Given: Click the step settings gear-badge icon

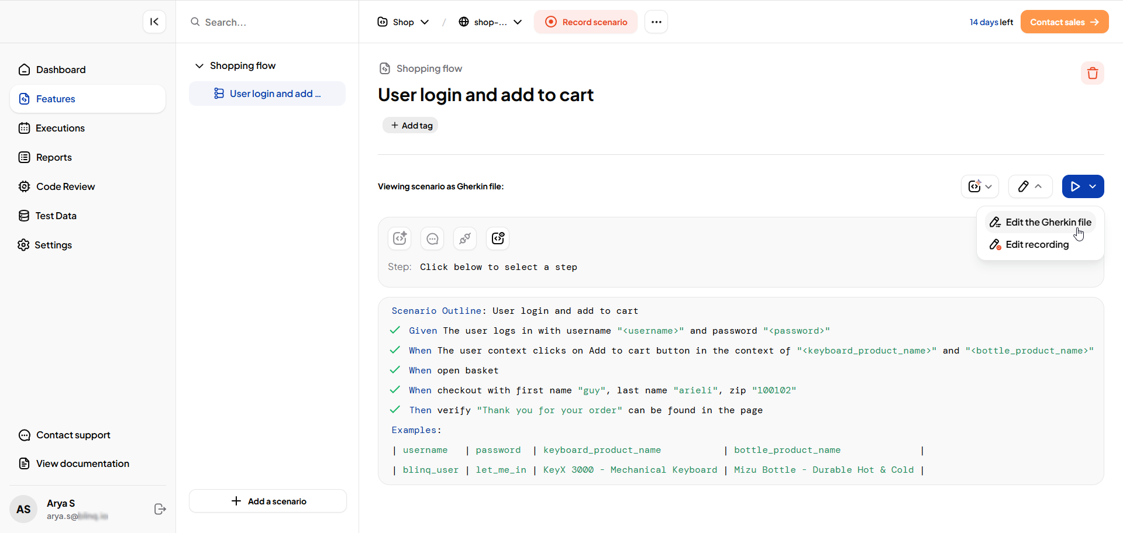Looking at the screenshot, I should 498,238.
